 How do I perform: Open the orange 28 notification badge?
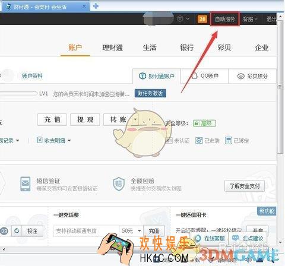coord(202,19)
